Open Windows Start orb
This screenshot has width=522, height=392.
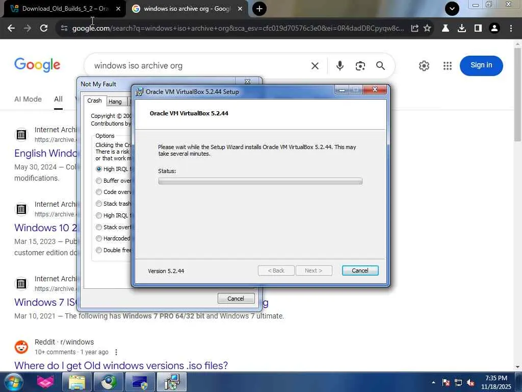coord(14,382)
